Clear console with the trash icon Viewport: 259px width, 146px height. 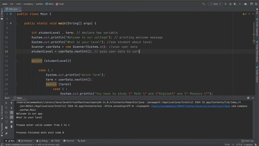pyautogui.click(x=11, y=127)
